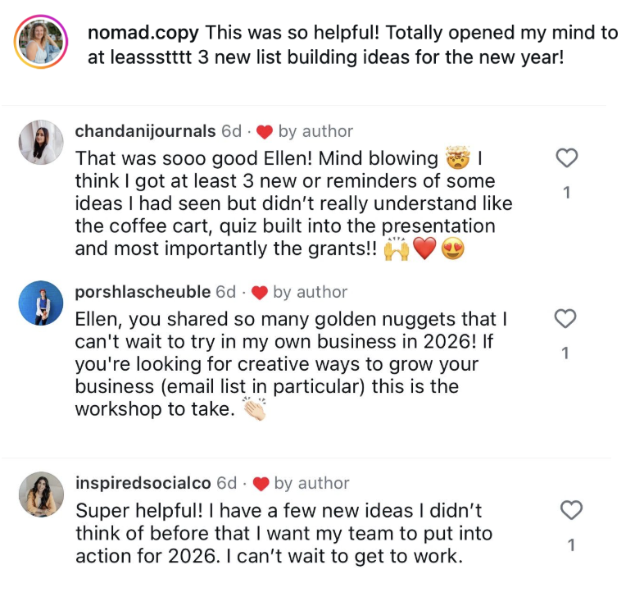Select the inspiredsocialco username
The width and height of the screenshot is (644, 597).
(143, 483)
